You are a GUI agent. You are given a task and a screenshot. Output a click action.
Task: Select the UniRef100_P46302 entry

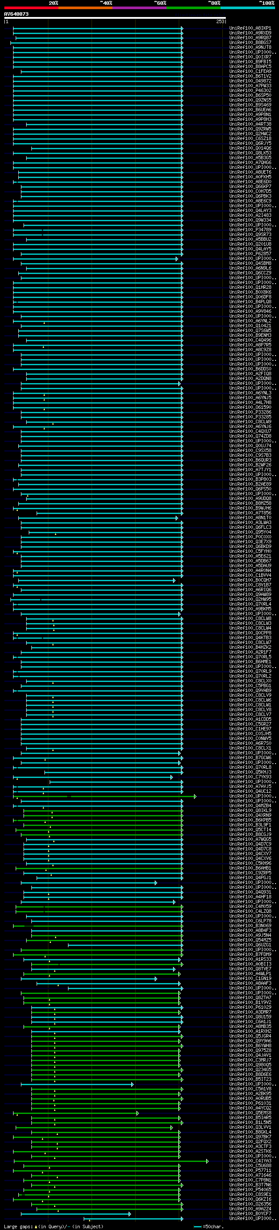pyautogui.click(x=250, y=90)
